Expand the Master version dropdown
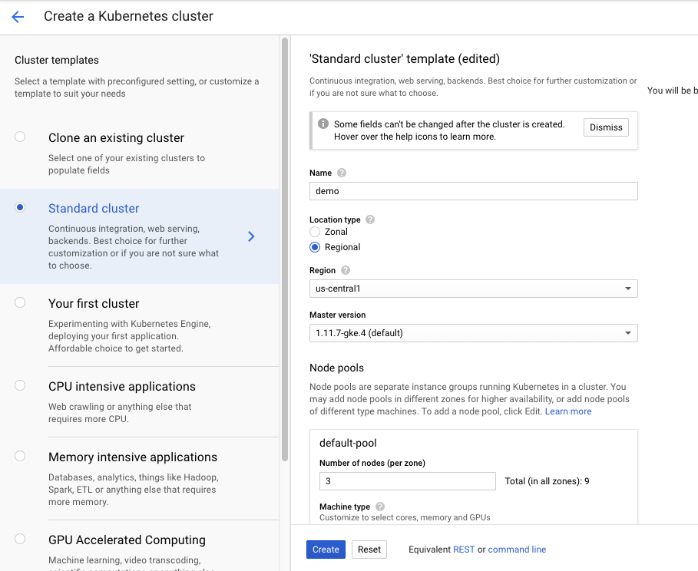The height and width of the screenshot is (571, 698). pos(473,333)
